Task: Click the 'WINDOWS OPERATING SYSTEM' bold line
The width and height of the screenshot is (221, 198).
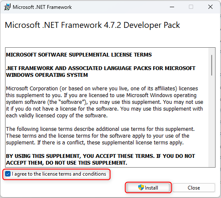Action: (47, 75)
